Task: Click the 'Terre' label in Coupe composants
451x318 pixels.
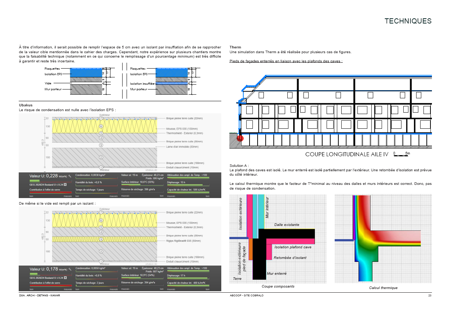Action: (x=237, y=279)
